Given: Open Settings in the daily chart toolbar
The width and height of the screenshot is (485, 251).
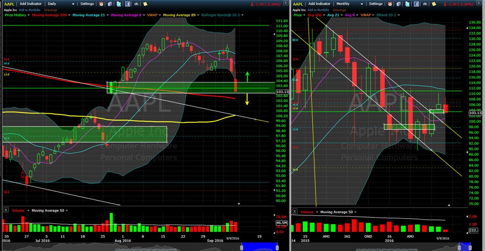Looking at the screenshot, I should pyautogui.click(x=87, y=4).
